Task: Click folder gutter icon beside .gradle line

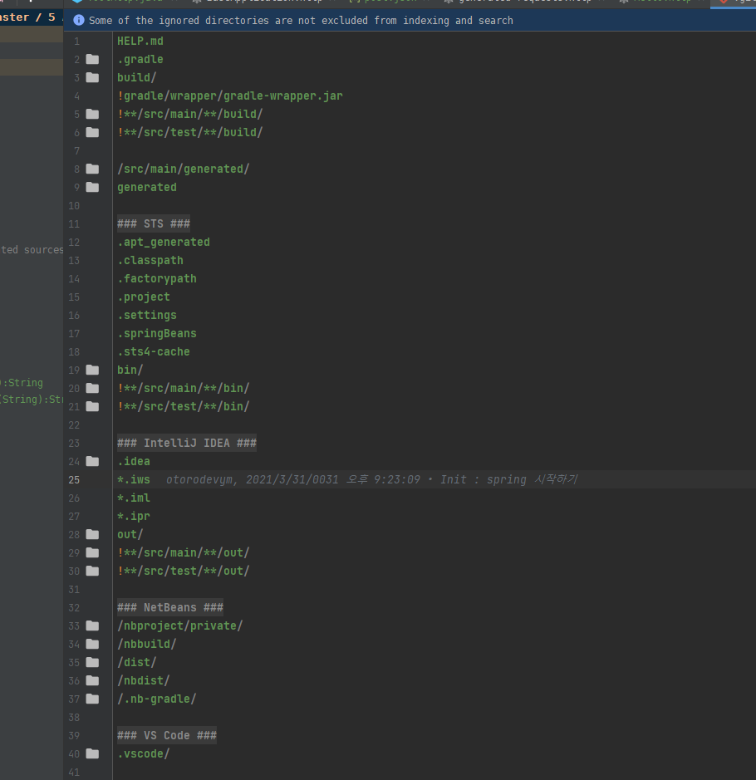Action: (x=92, y=60)
